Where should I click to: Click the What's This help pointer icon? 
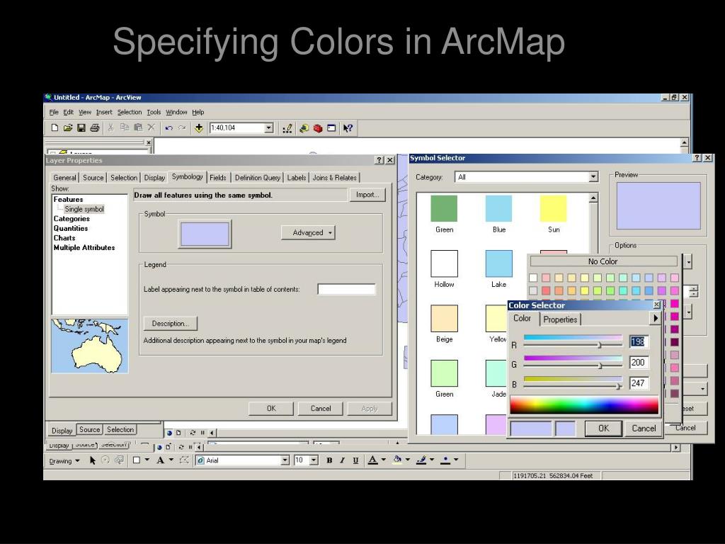click(x=348, y=128)
